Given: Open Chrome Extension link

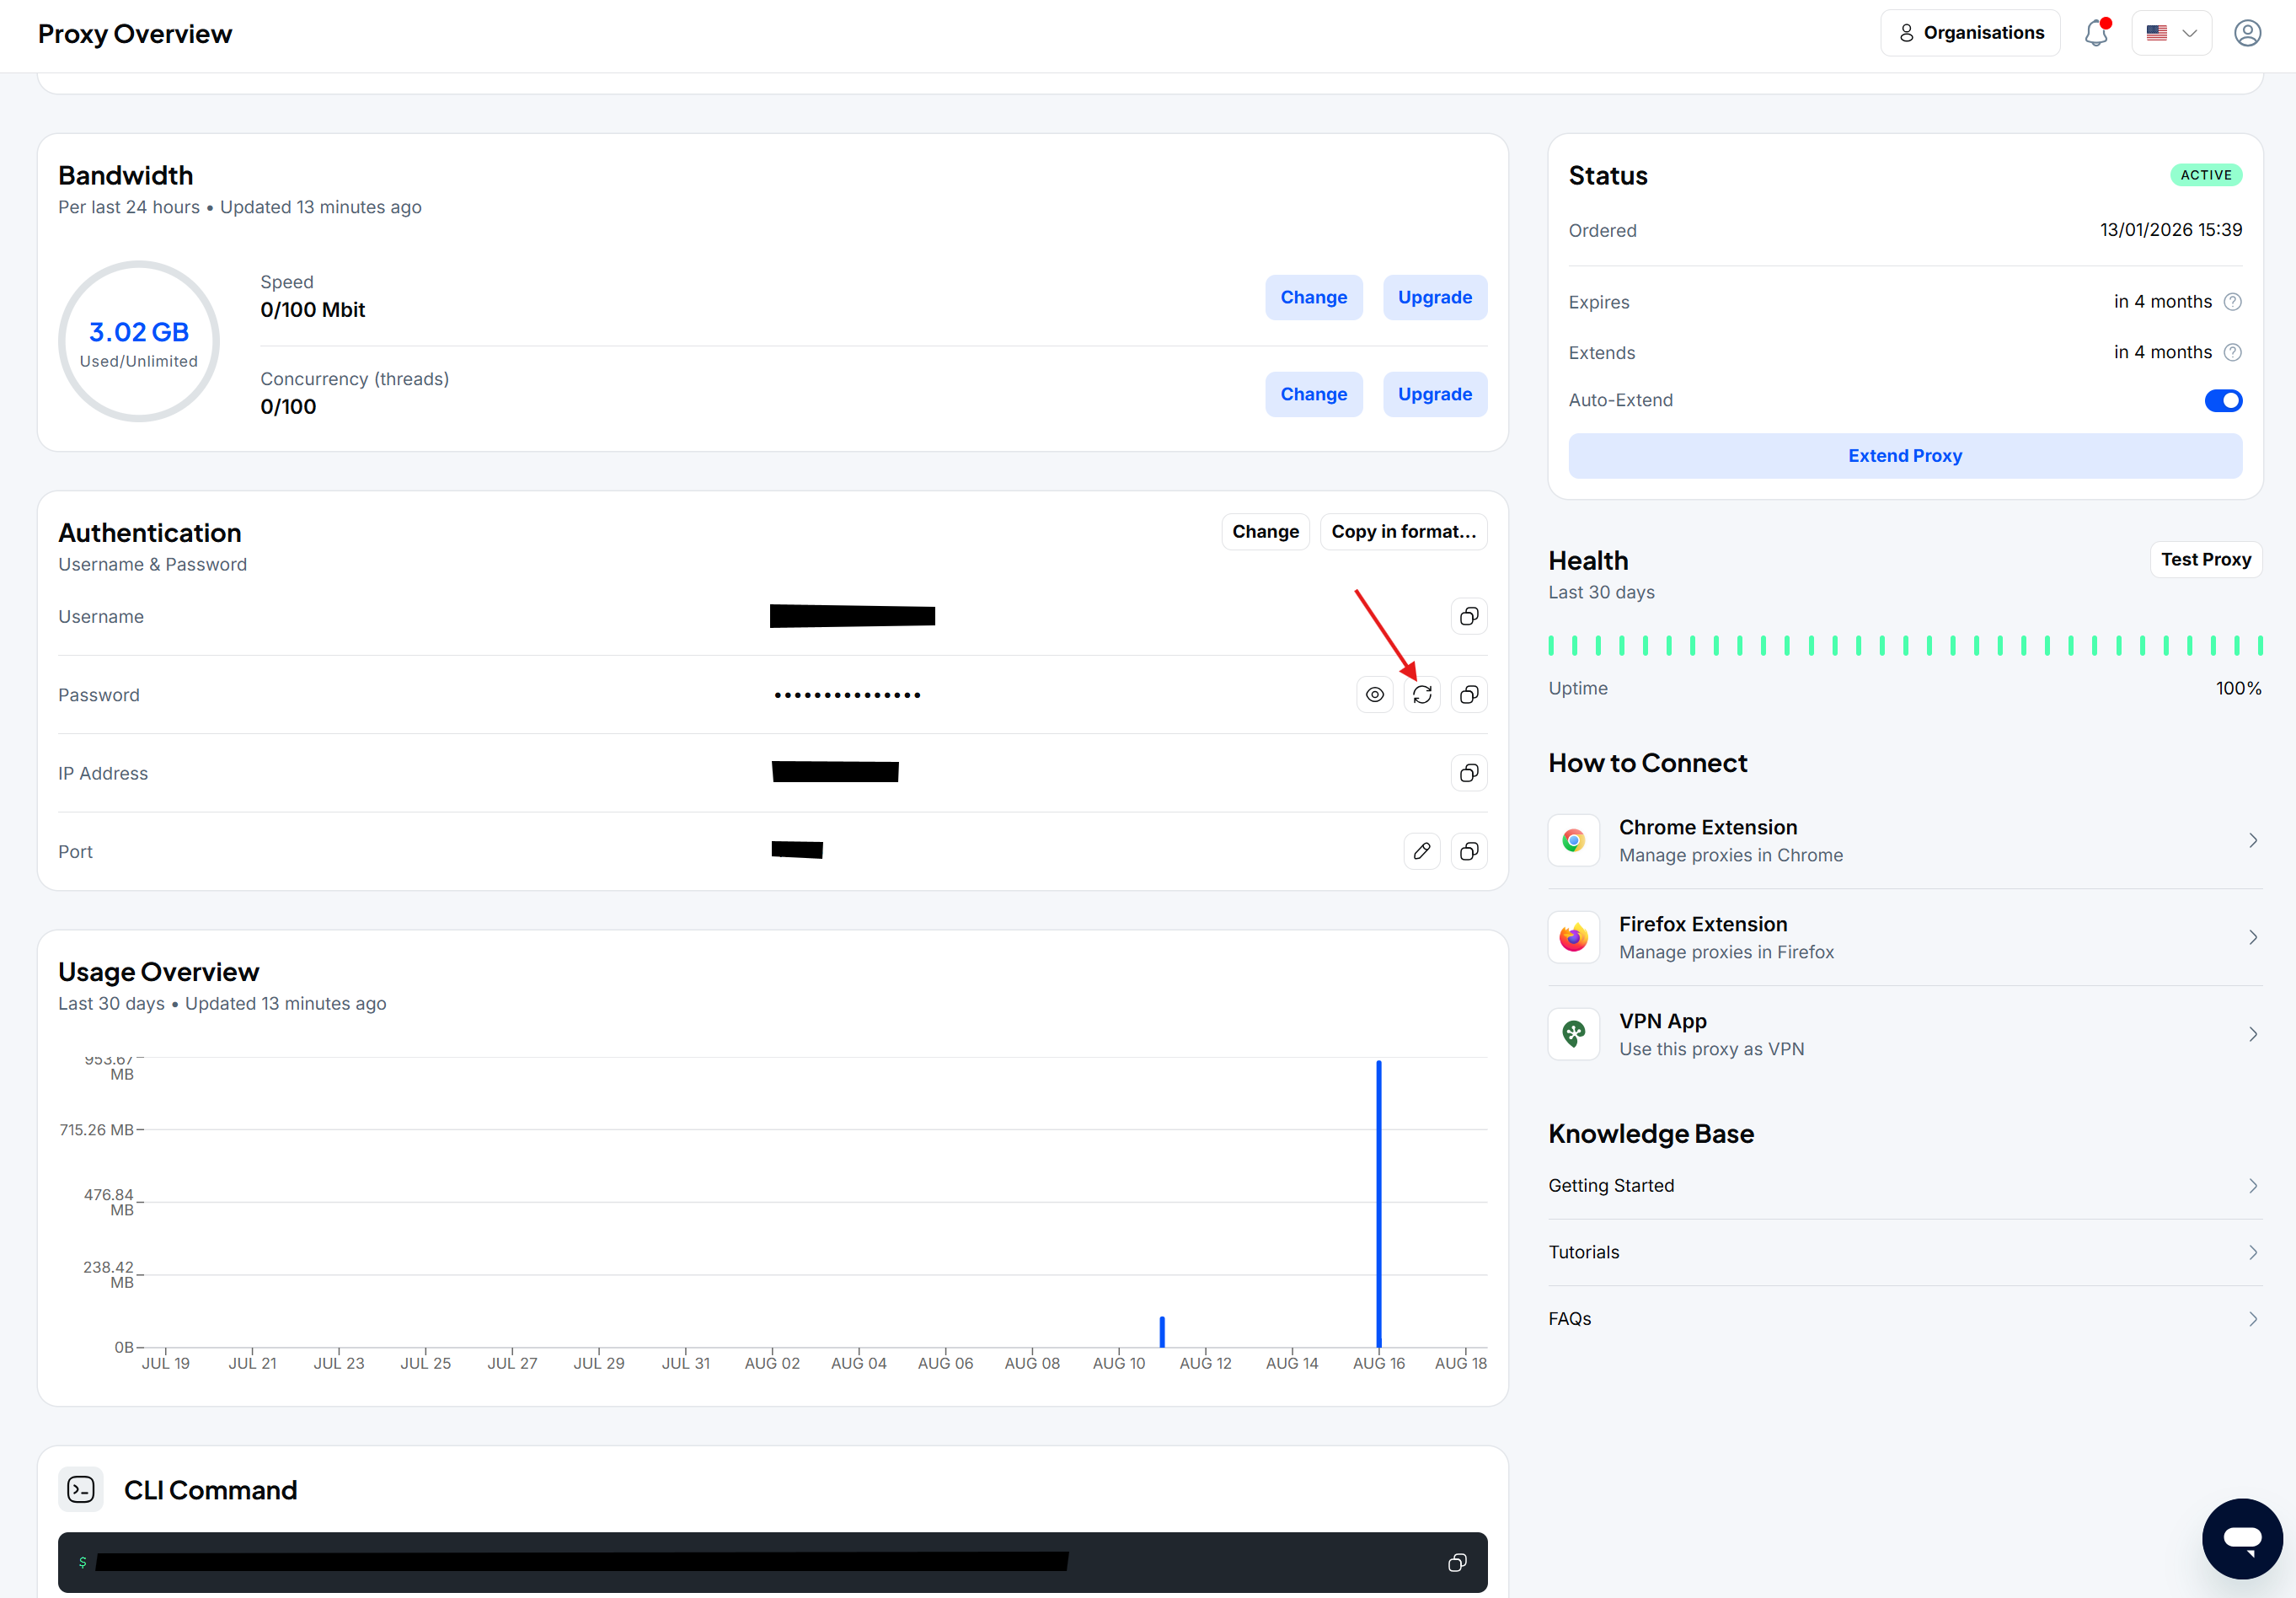Looking at the screenshot, I should (1905, 840).
